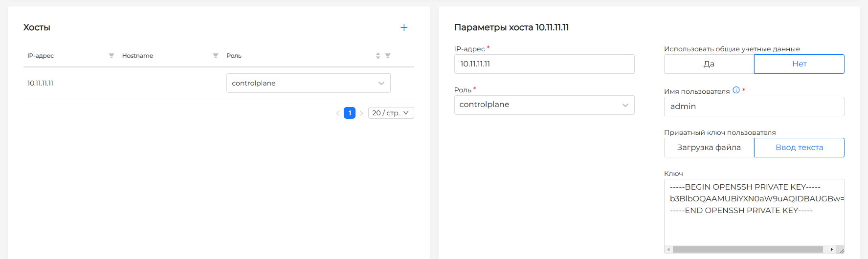
Task: Open the 20 / стр. page size selector
Action: pyautogui.click(x=391, y=113)
